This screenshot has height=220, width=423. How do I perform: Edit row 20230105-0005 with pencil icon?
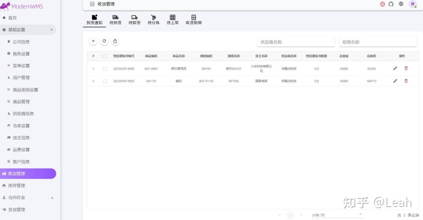tap(395, 68)
